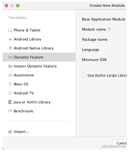Click the Android Native Library chip icon
The width and height of the screenshot is (130, 152).
pyautogui.click(x=10, y=48)
